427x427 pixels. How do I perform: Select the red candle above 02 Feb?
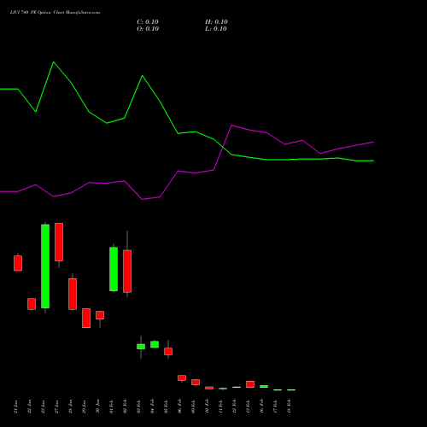tap(127, 271)
